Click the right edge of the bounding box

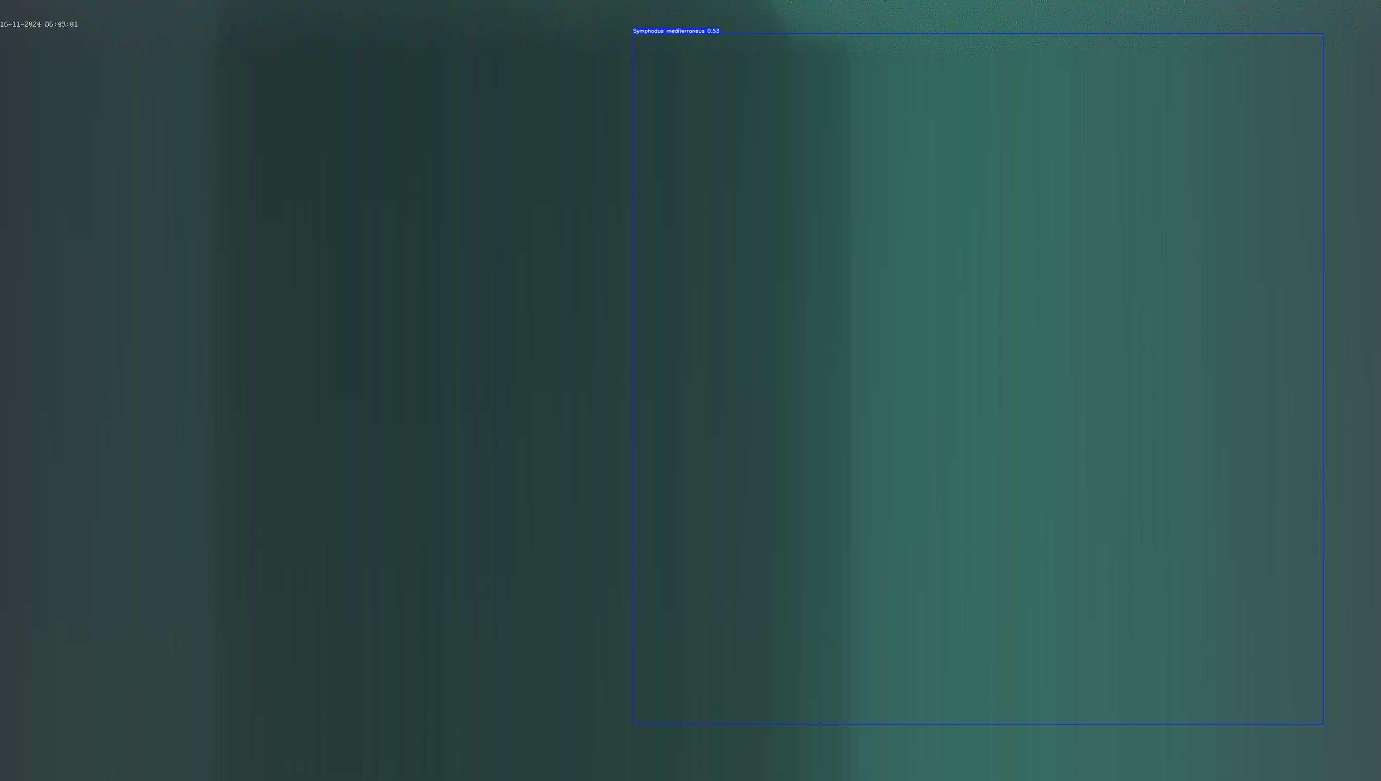1323,379
